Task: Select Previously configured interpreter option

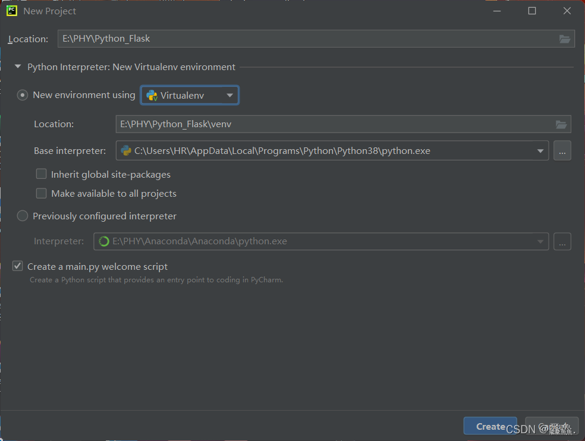Action: click(x=23, y=216)
